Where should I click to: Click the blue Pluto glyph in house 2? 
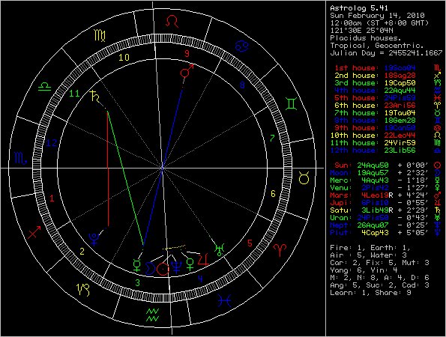pos(94,239)
